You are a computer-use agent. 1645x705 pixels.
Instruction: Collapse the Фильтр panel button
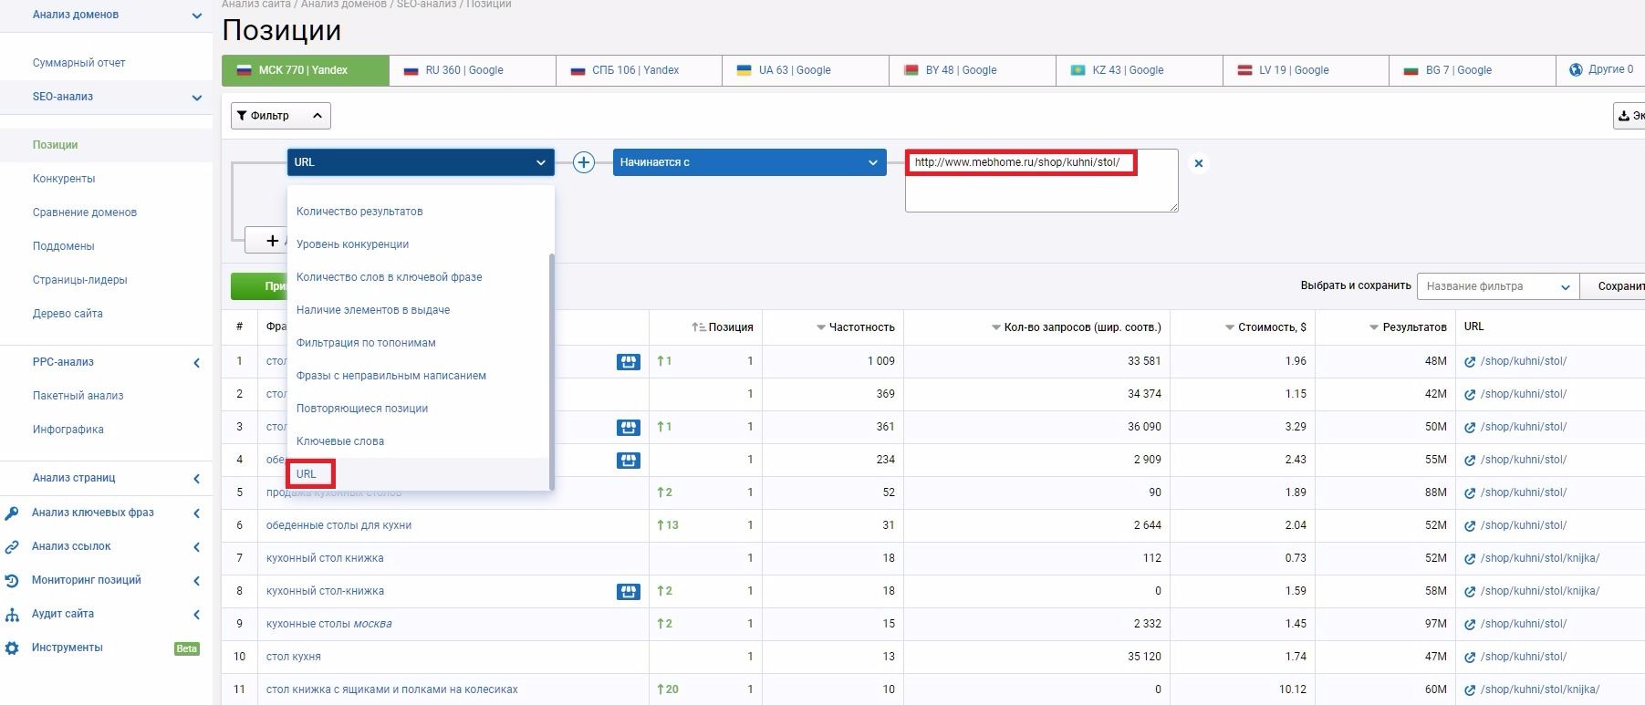[x=280, y=116]
